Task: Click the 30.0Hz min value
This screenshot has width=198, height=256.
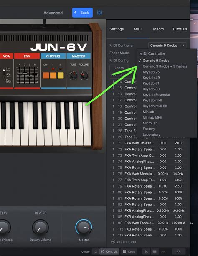Action: 163,223
